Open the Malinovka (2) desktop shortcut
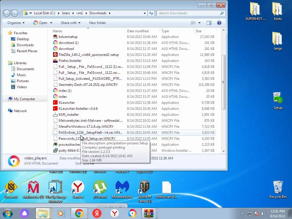Viewport: 292px width, 219px height. click(33, 189)
